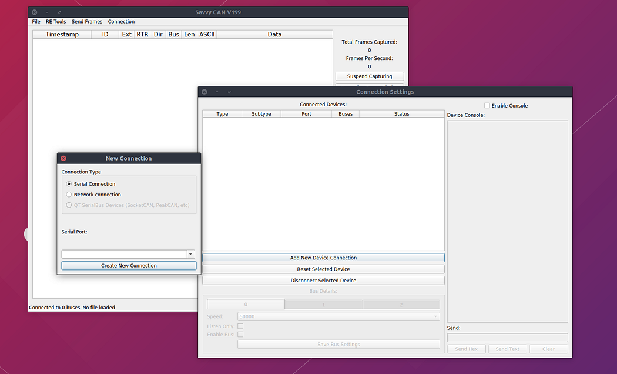Click Reset Selected Device button
Image resolution: width=617 pixels, height=374 pixels.
coord(323,269)
